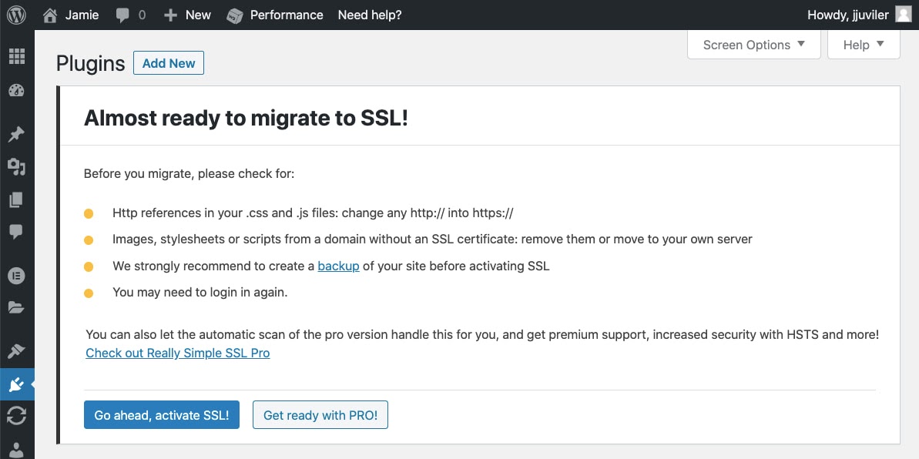Open the New content menu
Screen dimensions: 919x459
(198, 15)
